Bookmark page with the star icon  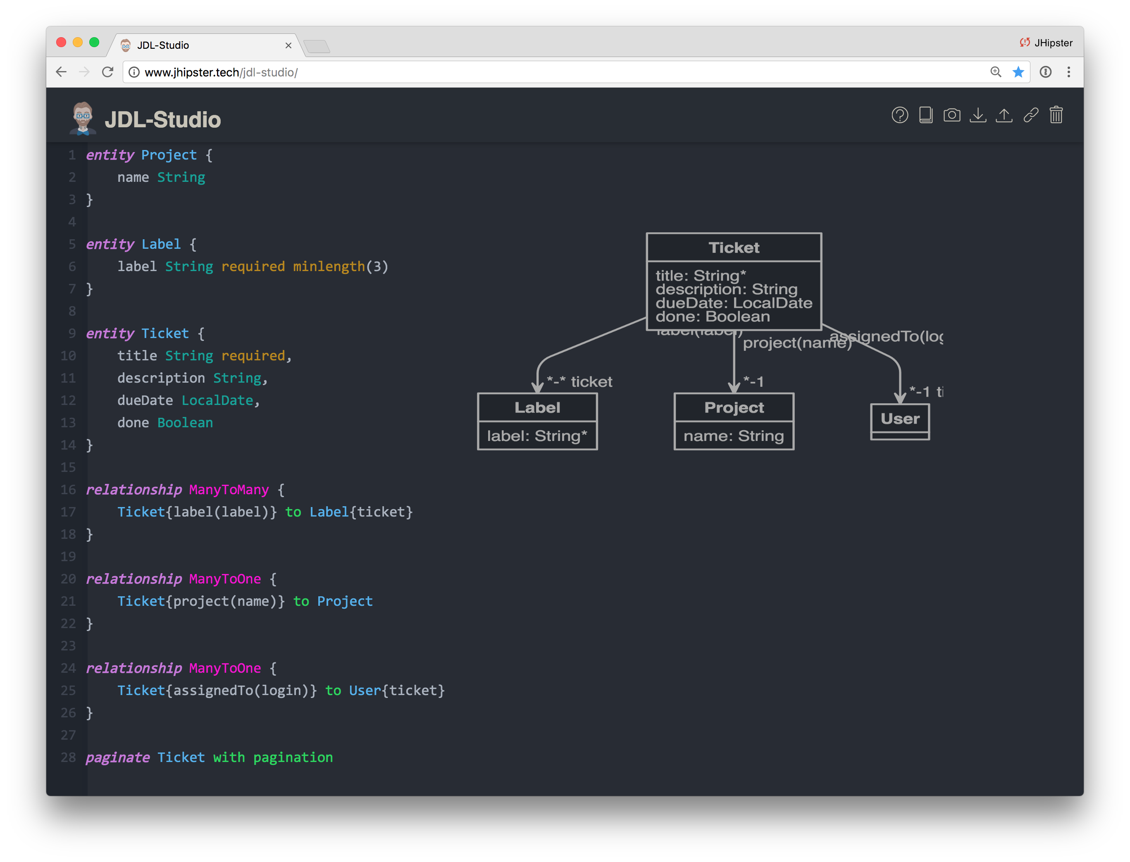tap(1018, 72)
